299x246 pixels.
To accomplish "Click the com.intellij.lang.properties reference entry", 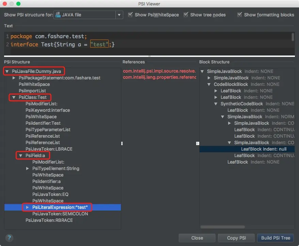I will 159,77.
